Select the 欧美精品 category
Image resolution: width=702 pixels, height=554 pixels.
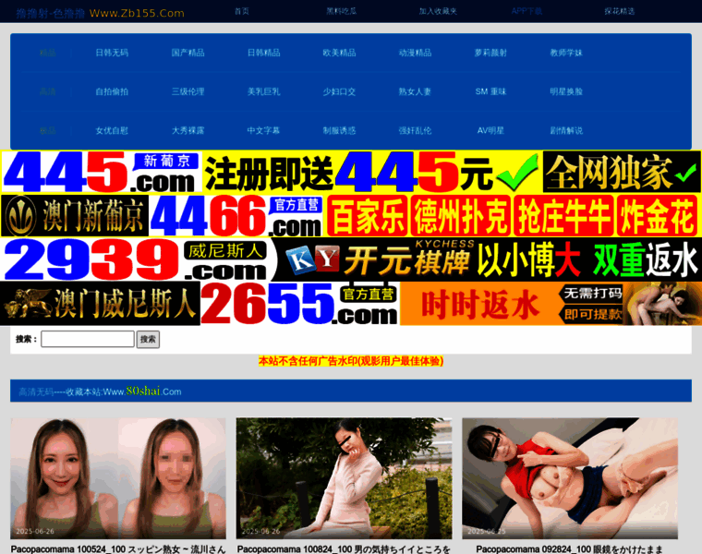click(339, 53)
